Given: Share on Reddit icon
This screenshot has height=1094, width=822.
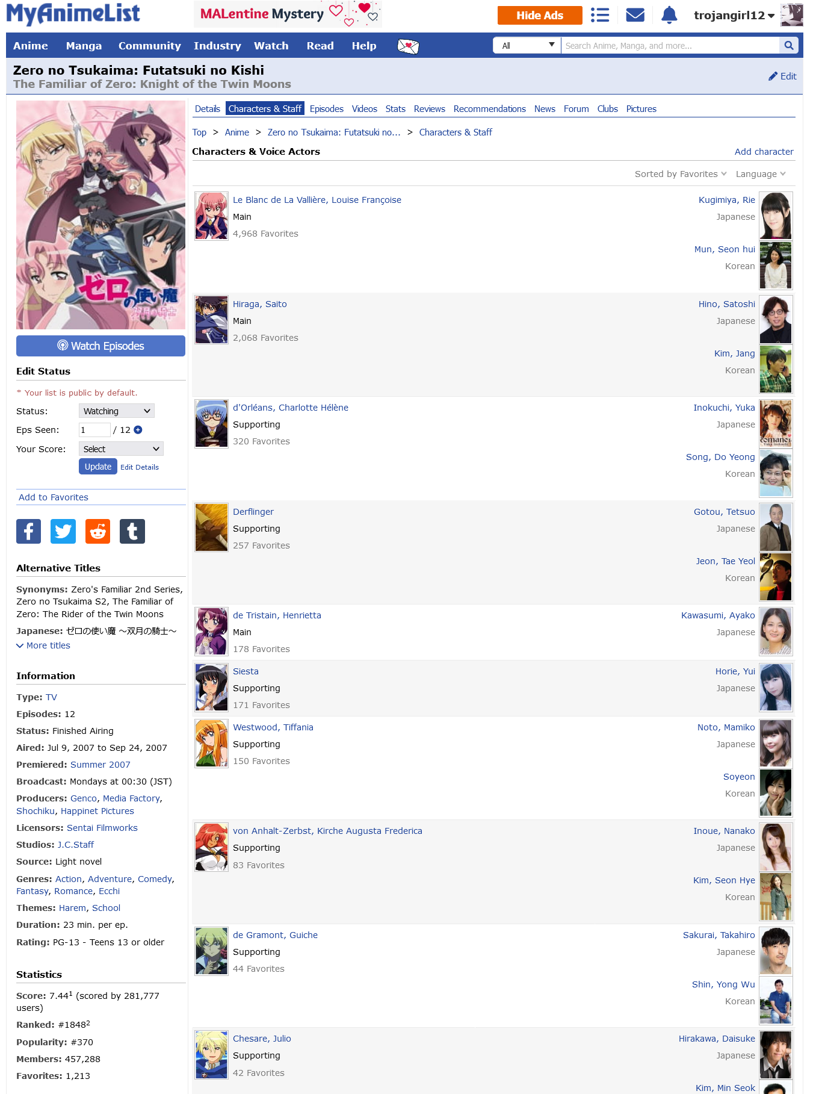Looking at the screenshot, I should (97, 531).
